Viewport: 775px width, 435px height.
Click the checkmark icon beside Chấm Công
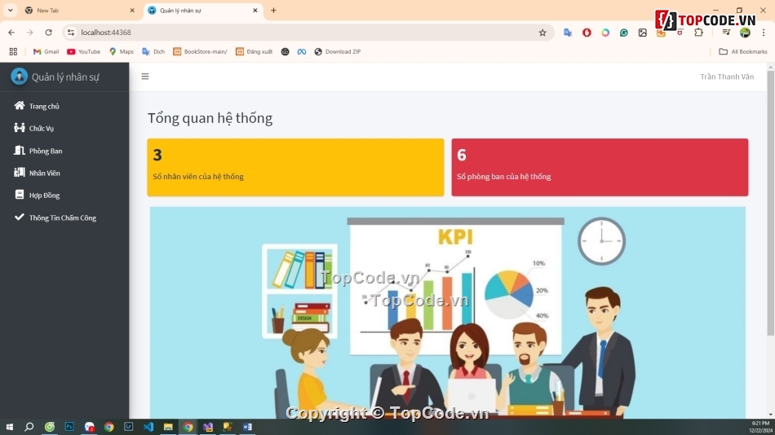(20, 216)
